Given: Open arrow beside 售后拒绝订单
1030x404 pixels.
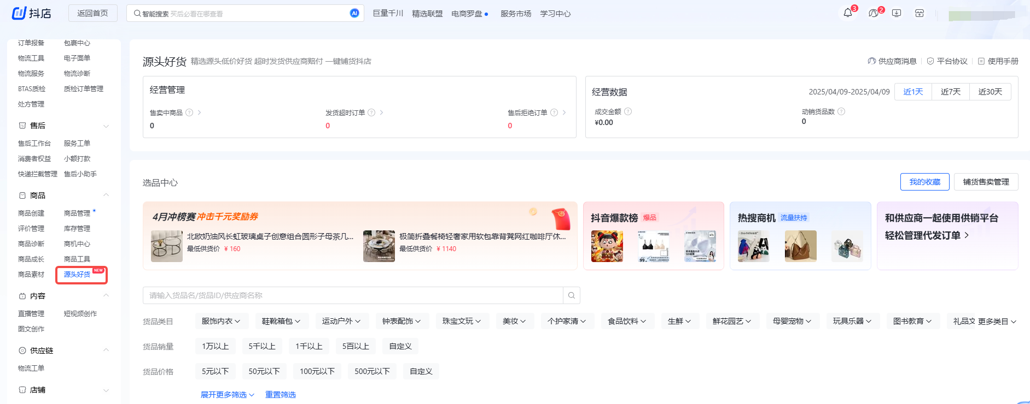Looking at the screenshot, I should coord(564,112).
